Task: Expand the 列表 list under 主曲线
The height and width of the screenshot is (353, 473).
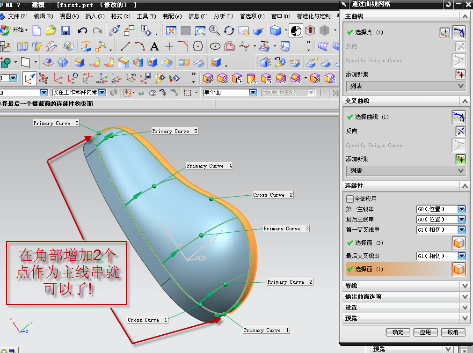Action: [x=406, y=86]
